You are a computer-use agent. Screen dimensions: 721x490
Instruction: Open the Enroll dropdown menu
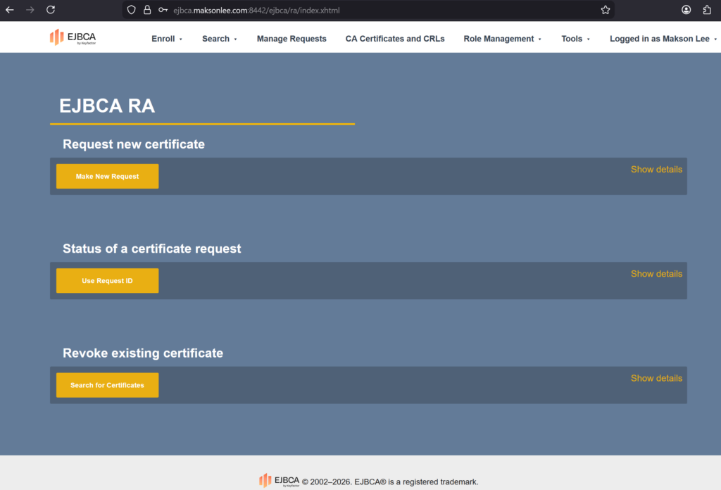point(167,39)
